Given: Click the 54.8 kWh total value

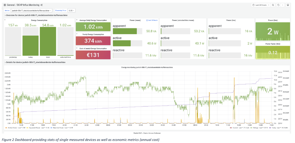Looking at the screenshot, I should pyautogui.click(x=48, y=25).
